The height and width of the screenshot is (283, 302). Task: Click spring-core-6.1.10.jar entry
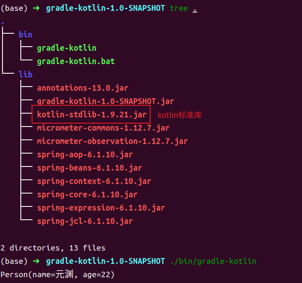point(87,195)
